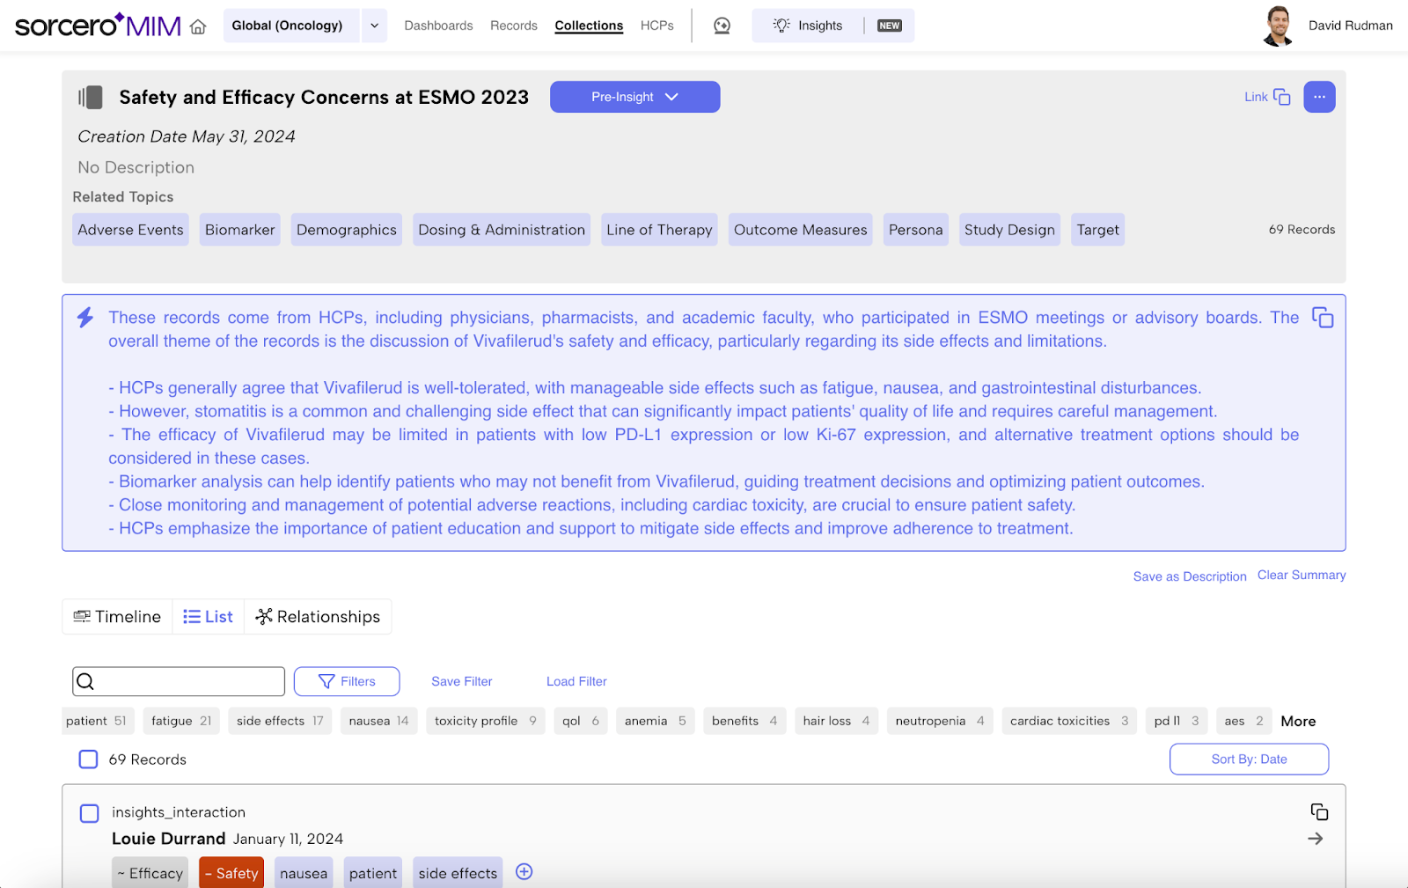Click the Link text button
Image resolution: width=1408 pixels, height=888 pixels.
pos(1256,97)
